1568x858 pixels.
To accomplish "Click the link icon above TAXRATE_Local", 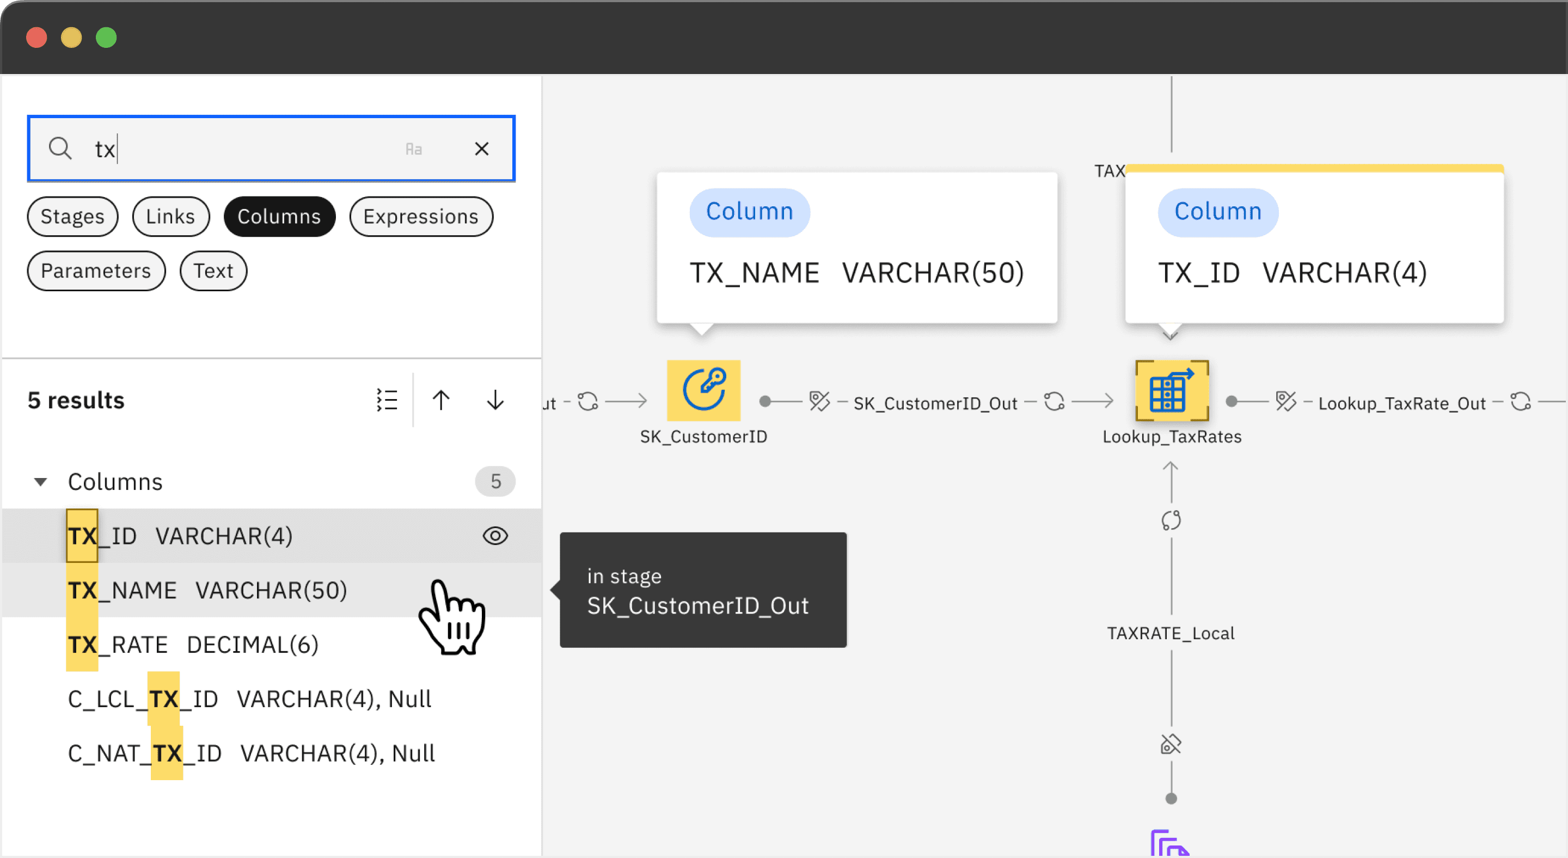I will point(1171,520).
